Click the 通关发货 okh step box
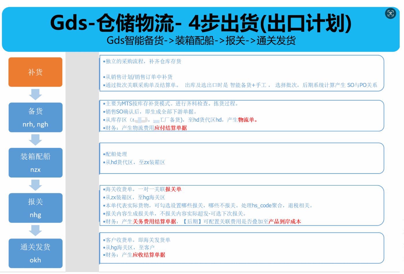 tap(35, 253)
